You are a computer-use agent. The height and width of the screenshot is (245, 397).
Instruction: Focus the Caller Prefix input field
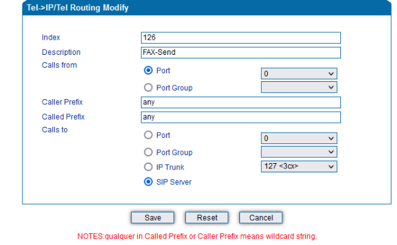pyautogui.click(x=241, y=102)
